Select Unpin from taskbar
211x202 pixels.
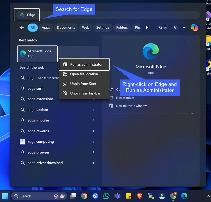coord(85,93)
